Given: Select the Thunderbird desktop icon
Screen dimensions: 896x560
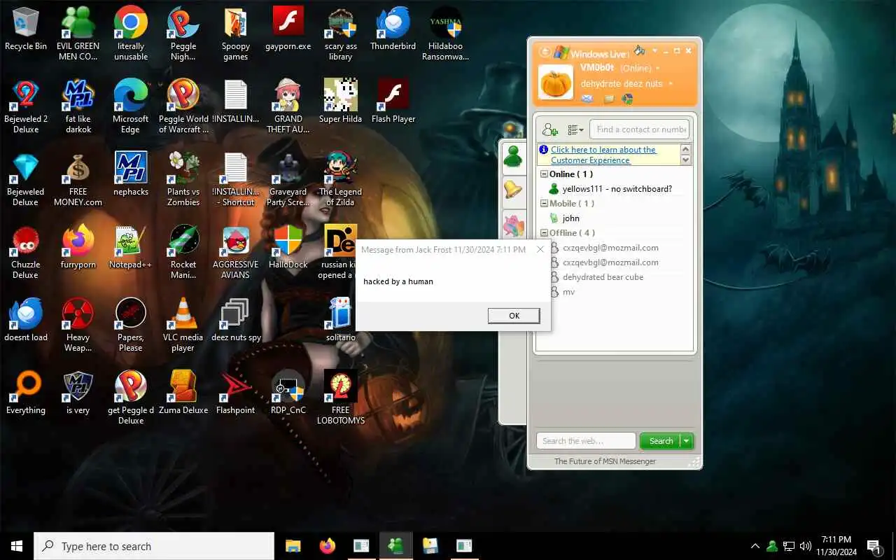Looking at the screenshot, I should 393,29.
